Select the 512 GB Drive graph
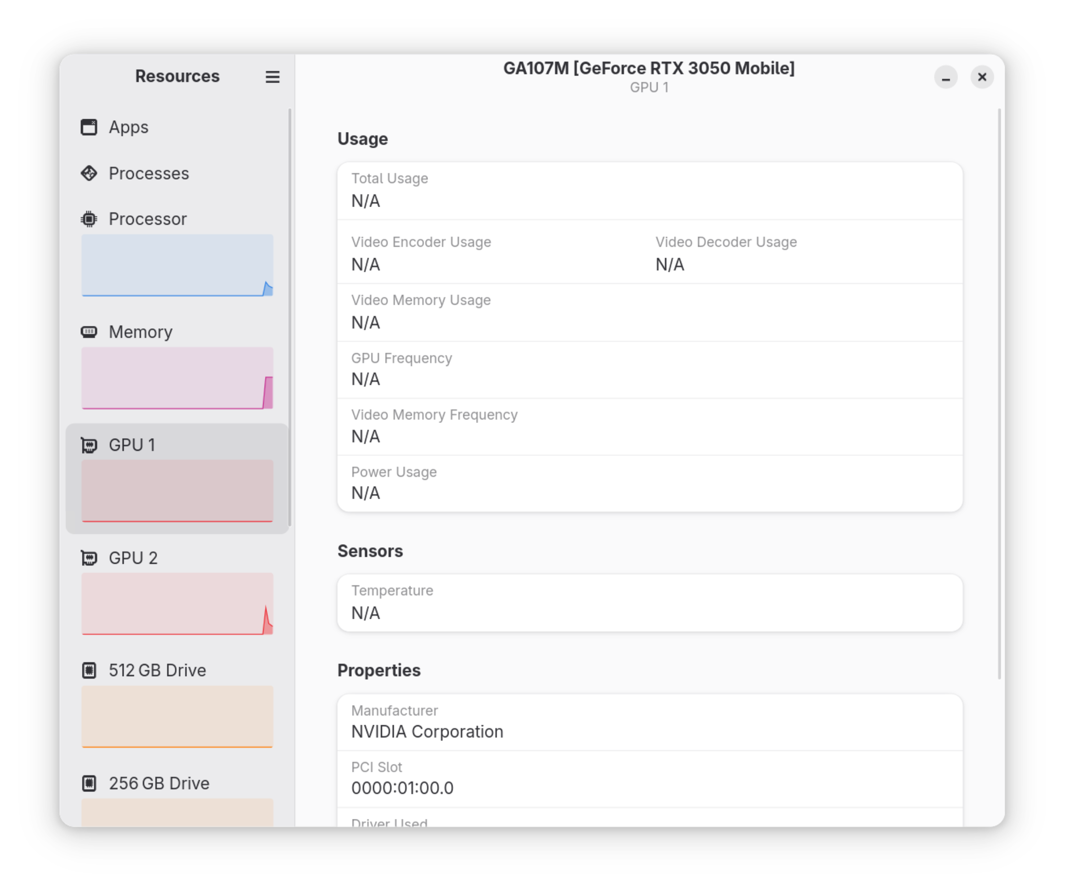This screenshot has height=892, width=1065. click(177, 716)
